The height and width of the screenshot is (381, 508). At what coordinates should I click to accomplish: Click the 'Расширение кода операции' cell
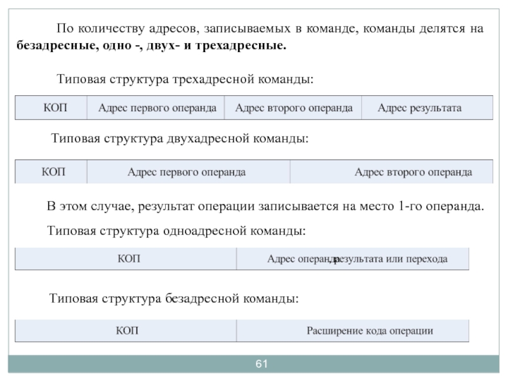point(370,331)
